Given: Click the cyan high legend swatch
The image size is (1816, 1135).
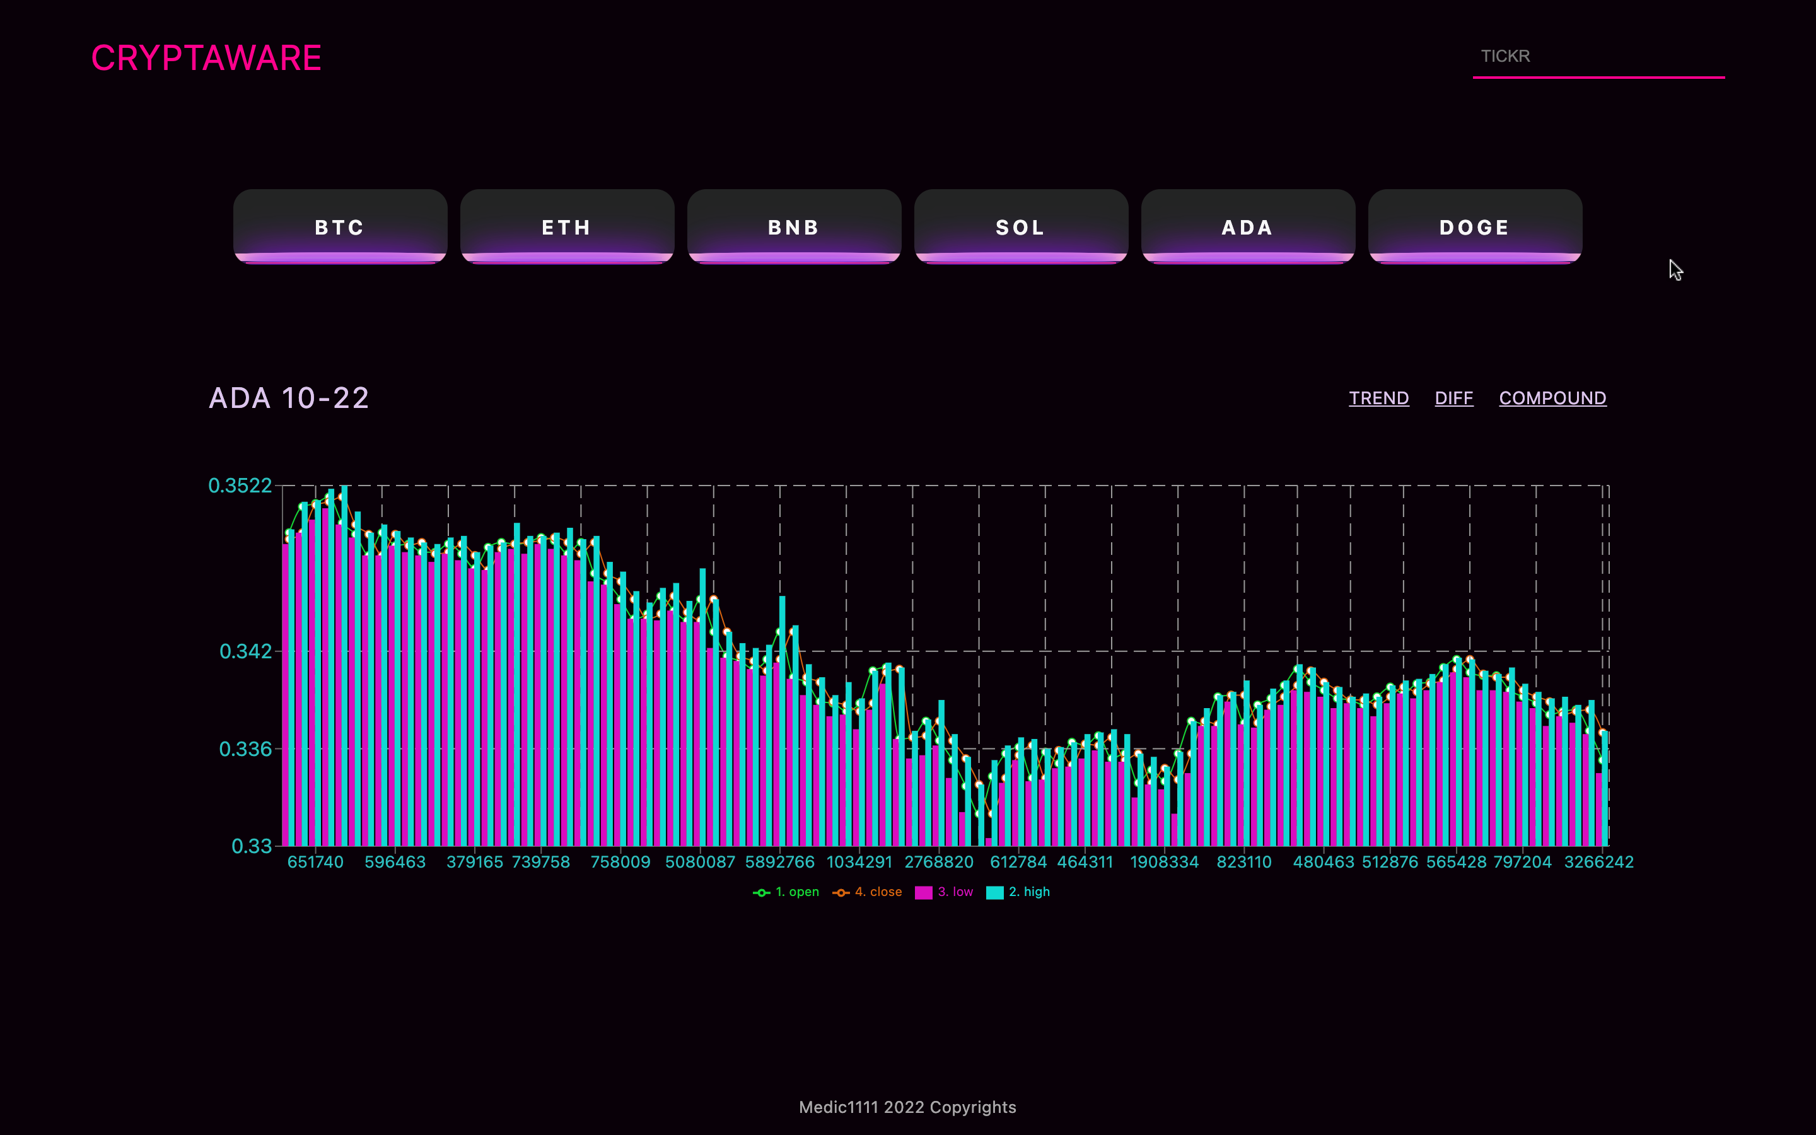Looking at the screenshot, I should pyautogui.click(x=995, y=892).
